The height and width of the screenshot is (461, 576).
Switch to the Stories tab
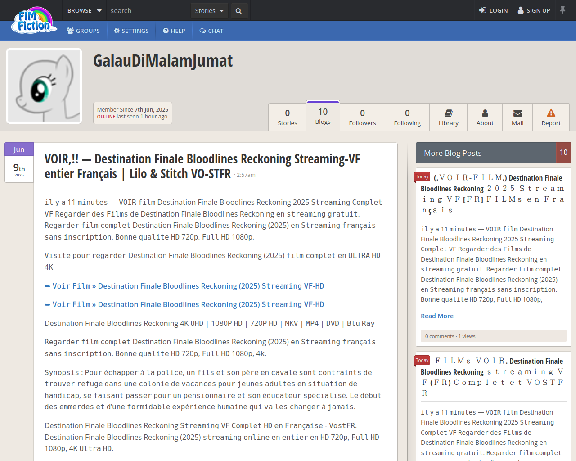(x=288, y=117)
